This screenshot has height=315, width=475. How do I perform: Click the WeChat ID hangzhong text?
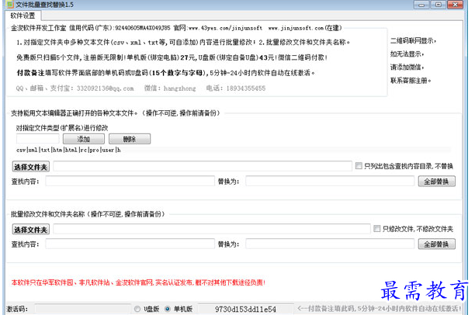179,88
